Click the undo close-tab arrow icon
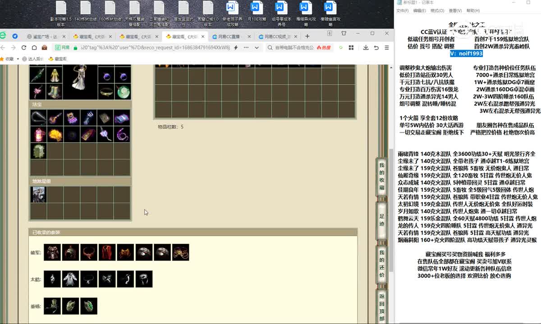The image size is (541, 324). coord(376,47)
